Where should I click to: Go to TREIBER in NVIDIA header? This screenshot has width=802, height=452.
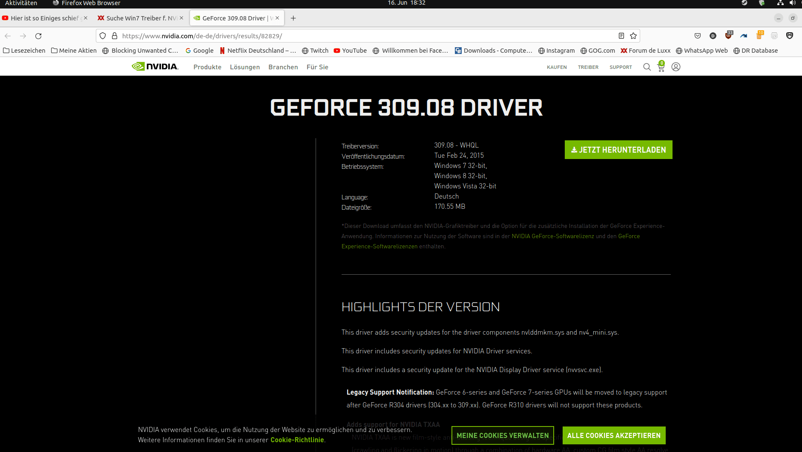(x=588, y=67)
